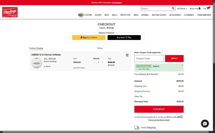Click the Clincher softball thumbnail
The image size is (215, 133).
37,63
